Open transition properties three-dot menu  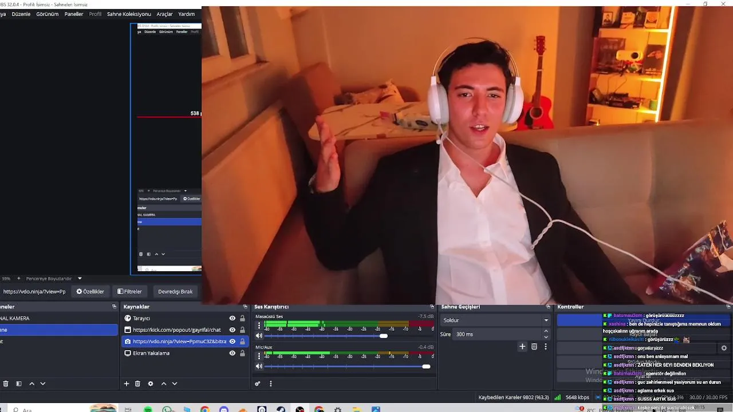point(546,346)
